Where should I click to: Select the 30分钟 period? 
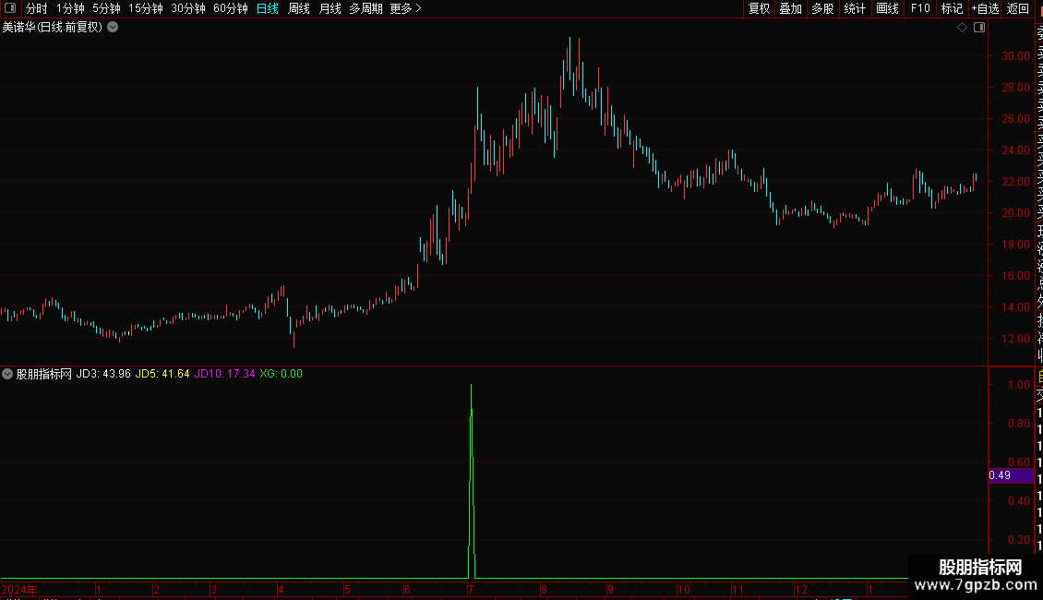[188, 8]
